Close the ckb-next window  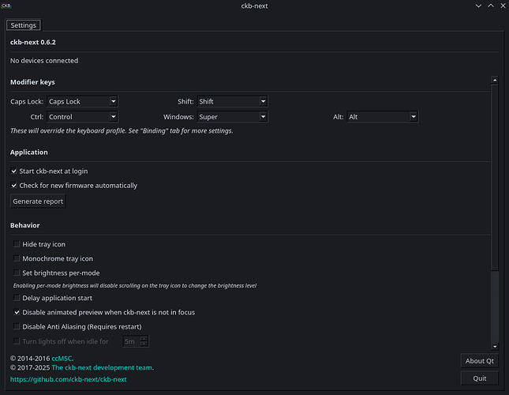point(503,6)
